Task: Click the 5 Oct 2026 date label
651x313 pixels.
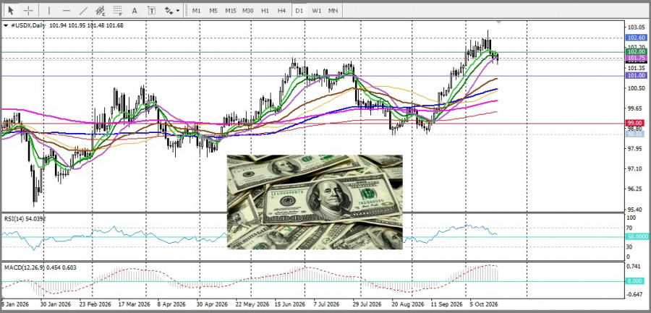Action: click(484, 304)
